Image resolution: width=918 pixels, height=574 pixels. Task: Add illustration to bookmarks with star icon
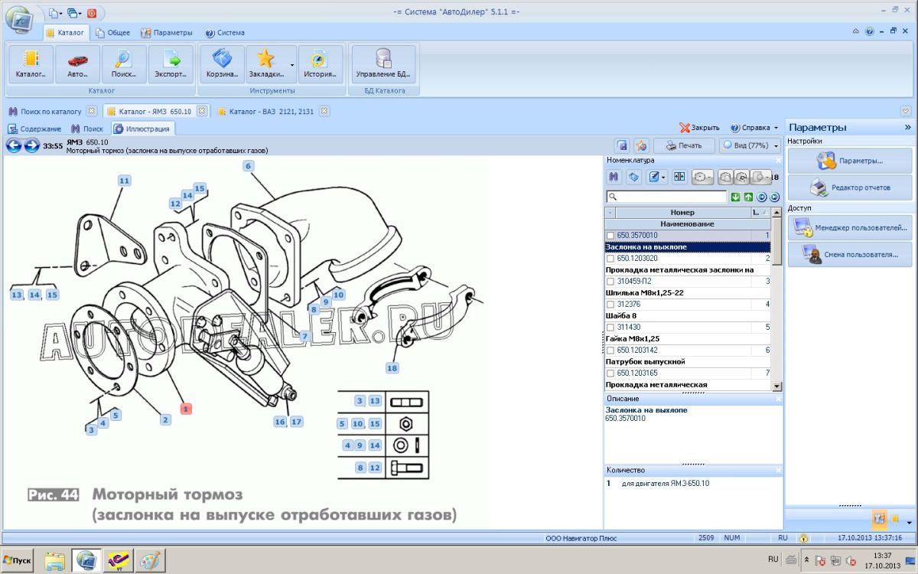click(642, 145)
